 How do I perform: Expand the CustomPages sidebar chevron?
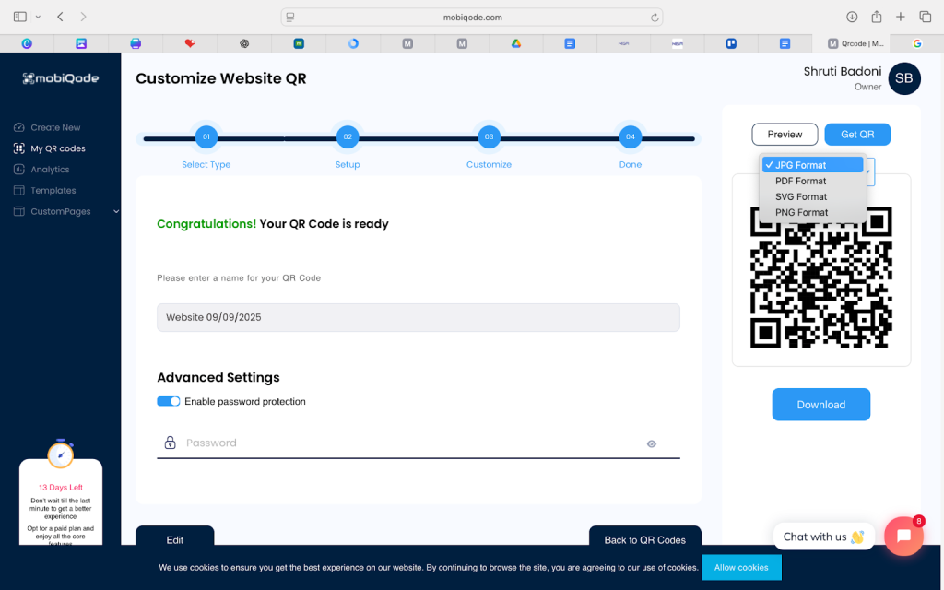[x=116, y=212]
